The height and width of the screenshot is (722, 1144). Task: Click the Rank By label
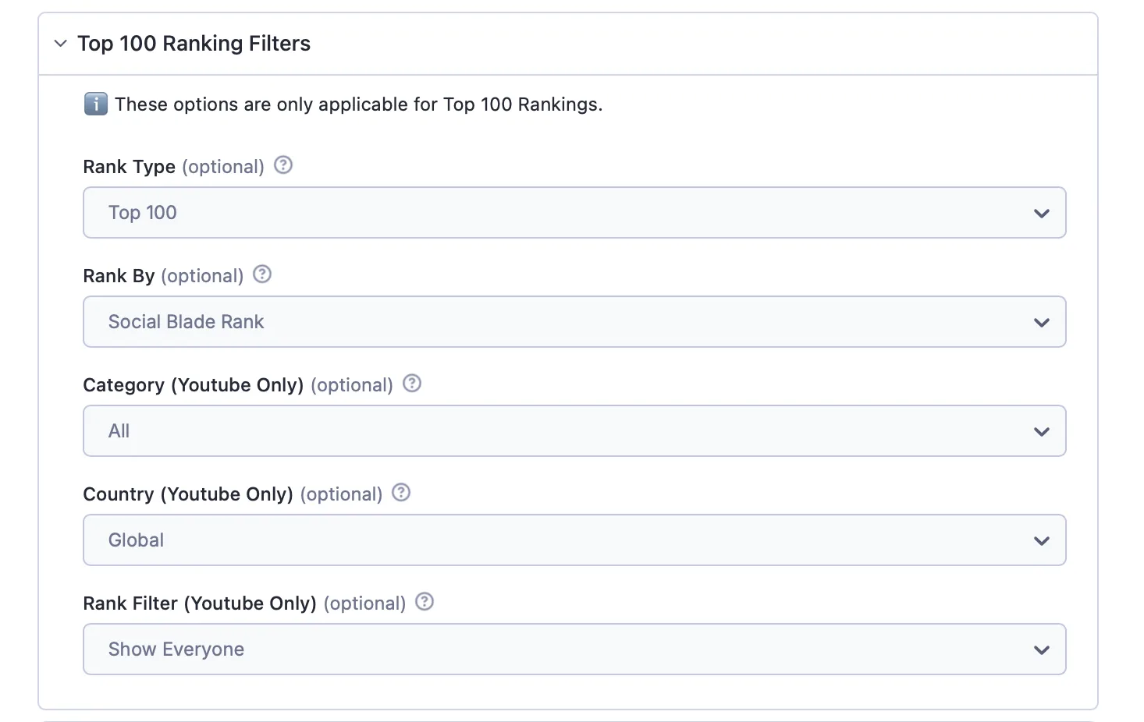(119, 276)
